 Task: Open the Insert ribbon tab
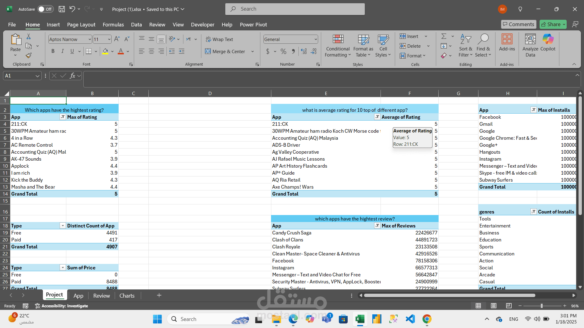(53, 25)
